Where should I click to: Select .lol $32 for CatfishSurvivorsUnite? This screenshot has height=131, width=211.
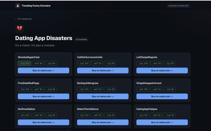pyautogui.click(x=84, y=64)
